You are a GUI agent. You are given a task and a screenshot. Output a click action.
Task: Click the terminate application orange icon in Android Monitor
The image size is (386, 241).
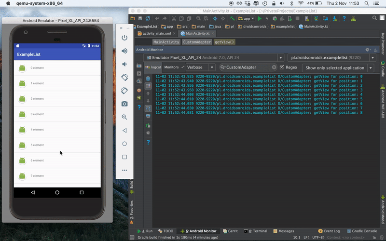(139, 90)
